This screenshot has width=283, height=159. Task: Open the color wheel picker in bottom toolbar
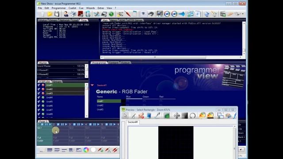[86, 150]
